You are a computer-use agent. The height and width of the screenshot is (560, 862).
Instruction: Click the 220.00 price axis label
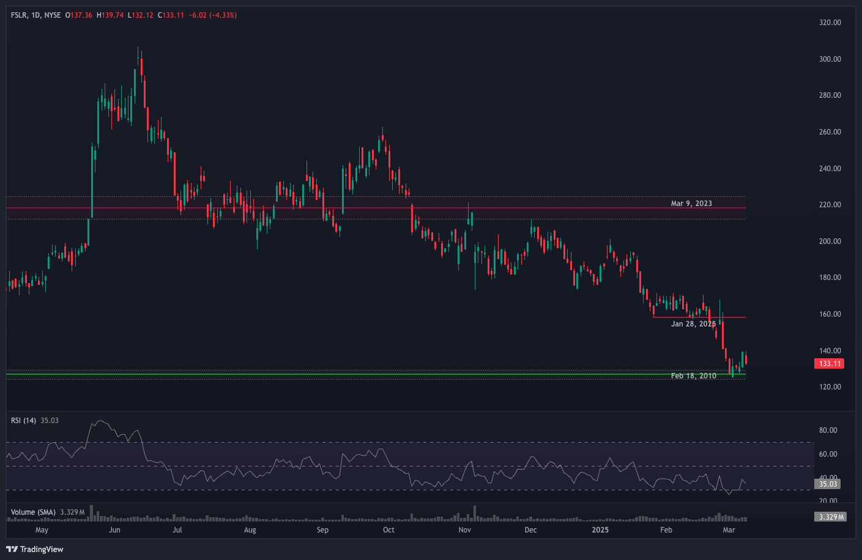pos(830,205)
